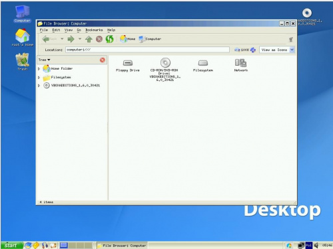The width and height of the screenshot is (333, 249).
Task: Go to Home via the toolbar icon
Action: tap(127, 39)
